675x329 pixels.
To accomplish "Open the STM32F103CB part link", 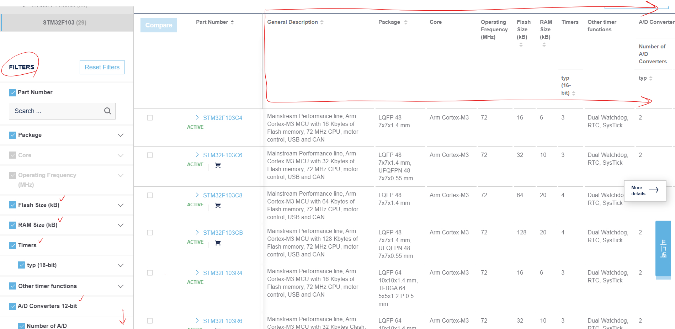I will (223, 233).
